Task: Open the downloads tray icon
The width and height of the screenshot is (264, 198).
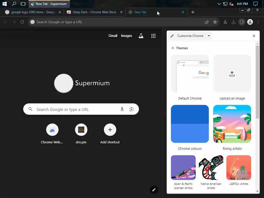Action: [x=234, y=22]
